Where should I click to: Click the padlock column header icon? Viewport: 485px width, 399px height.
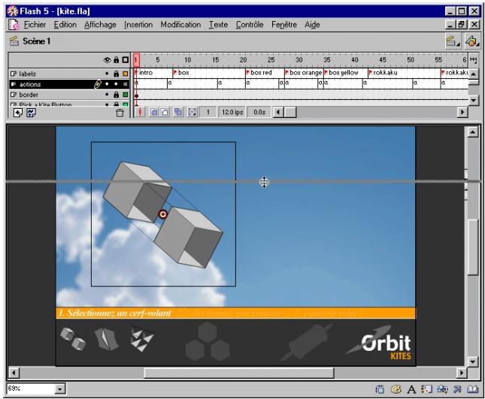[117, 60]
